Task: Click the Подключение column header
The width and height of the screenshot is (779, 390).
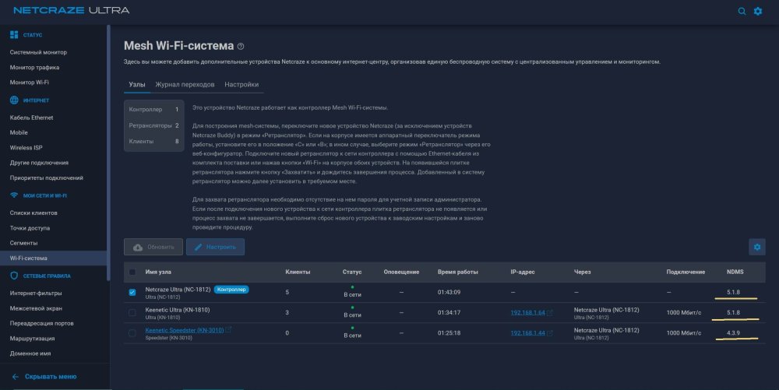Action: (x=686, y=272)
